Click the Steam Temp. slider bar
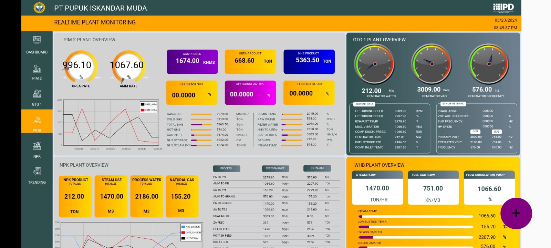 [x=415, y=216]
